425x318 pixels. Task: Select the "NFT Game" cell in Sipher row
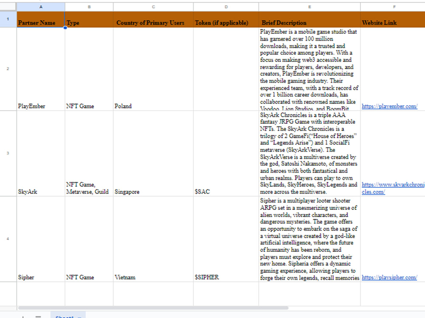point(89,239)
